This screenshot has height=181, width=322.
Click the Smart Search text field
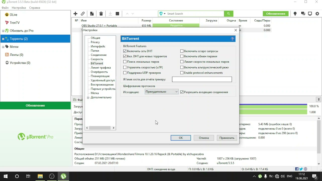click(195, 14)
